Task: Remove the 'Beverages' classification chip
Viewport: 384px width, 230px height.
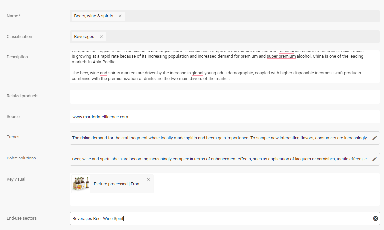Action: [x=101, y=37]
